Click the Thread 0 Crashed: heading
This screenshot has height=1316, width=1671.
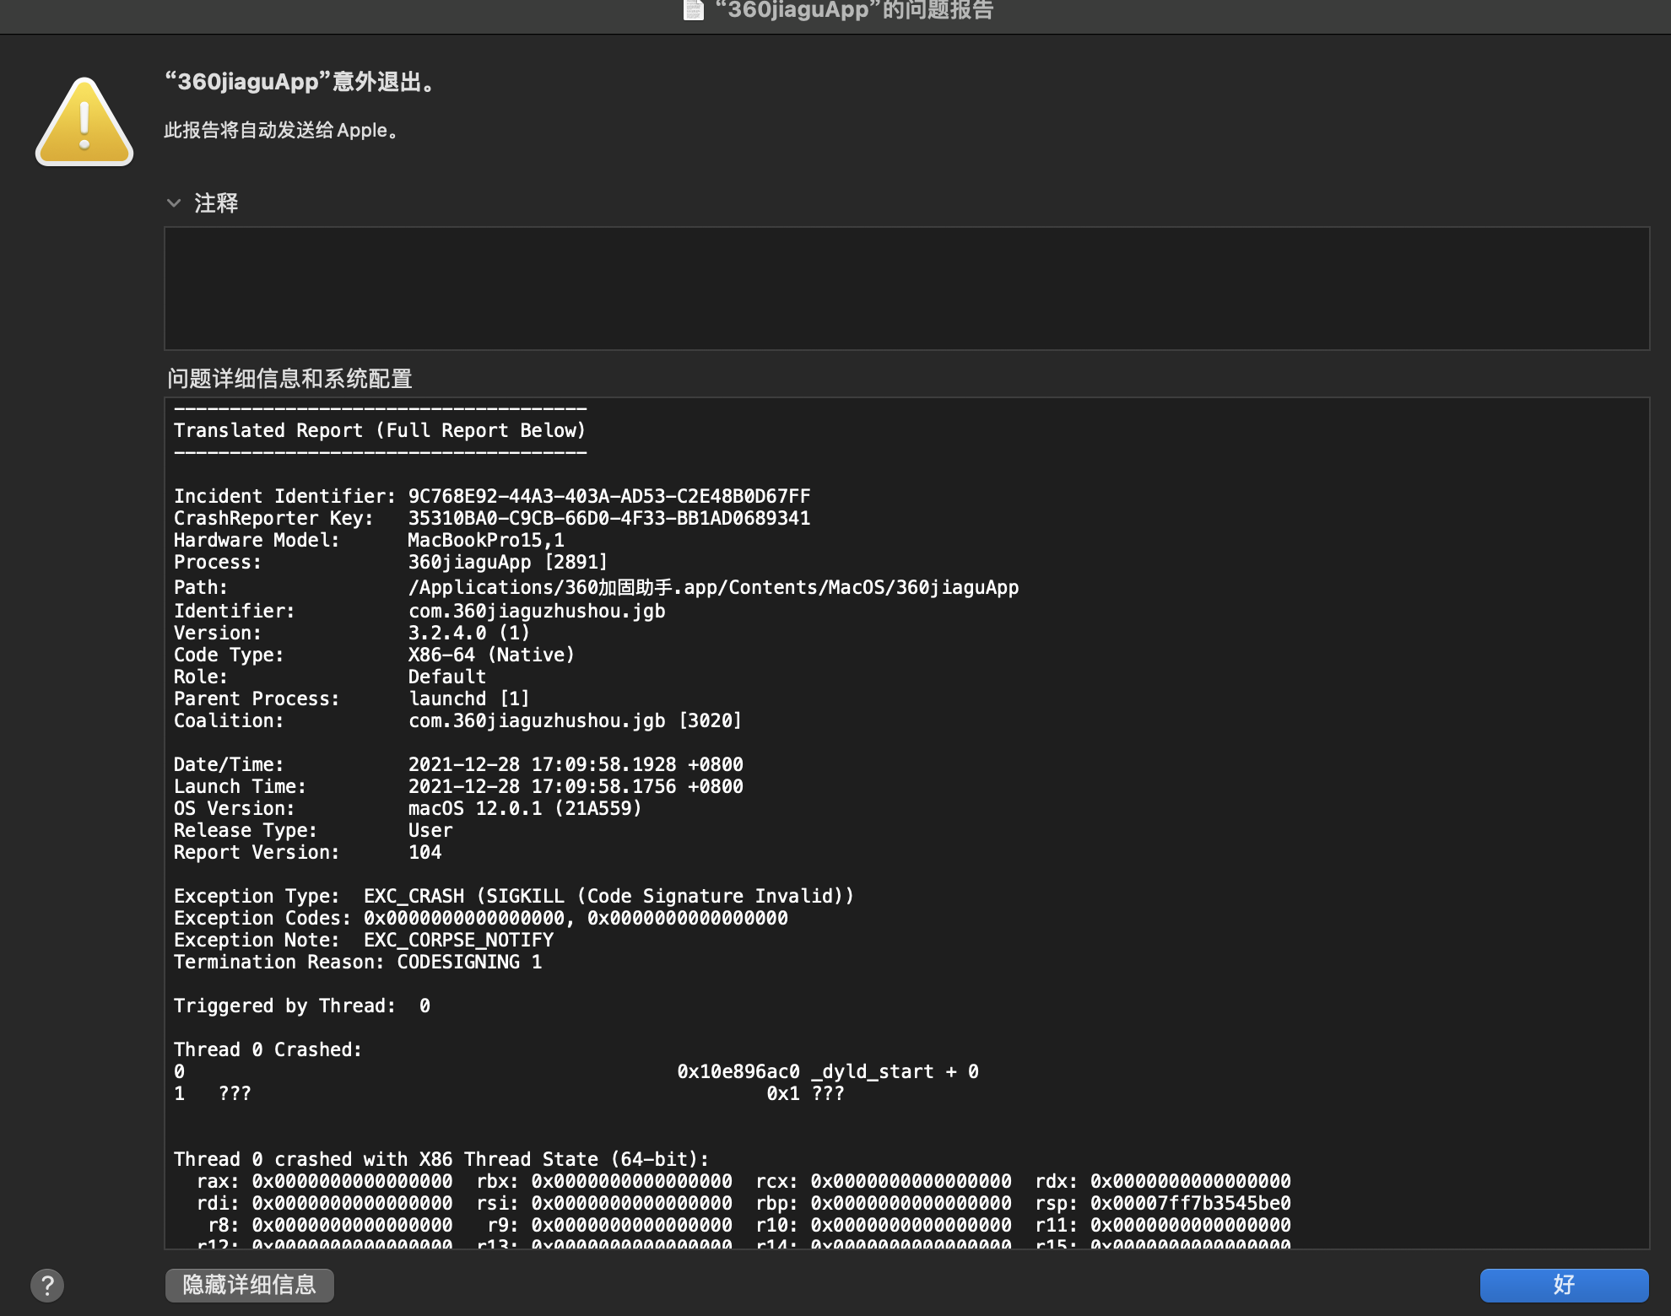click(x=268, y=1049)
